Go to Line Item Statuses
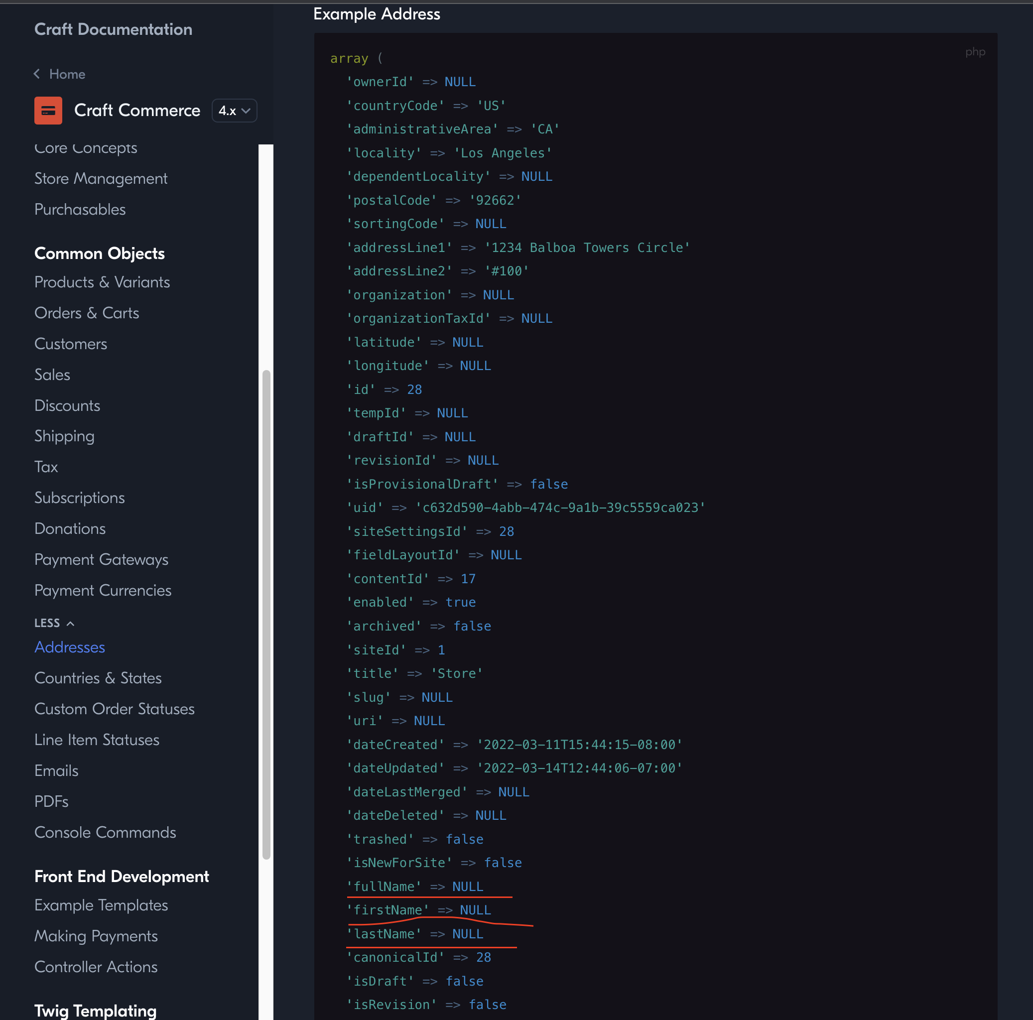The height and width of the screenshot is (1020, 1033). click(97, 740)
